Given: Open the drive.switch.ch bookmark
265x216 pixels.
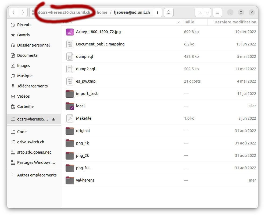Looking at the screenshot, I should coord(30,142).
